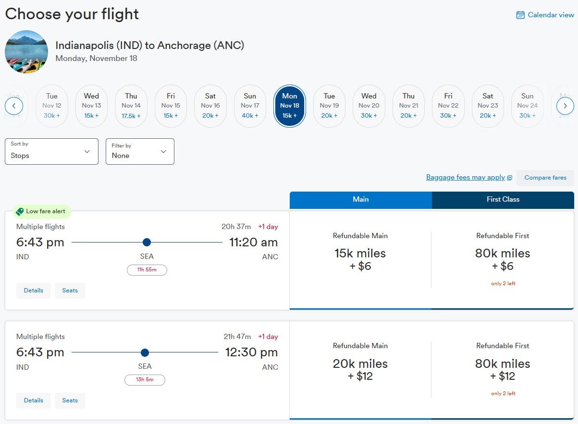Choose Sat Nov 16 date bubble
This screenshot has height=424, width=578.
210,106
